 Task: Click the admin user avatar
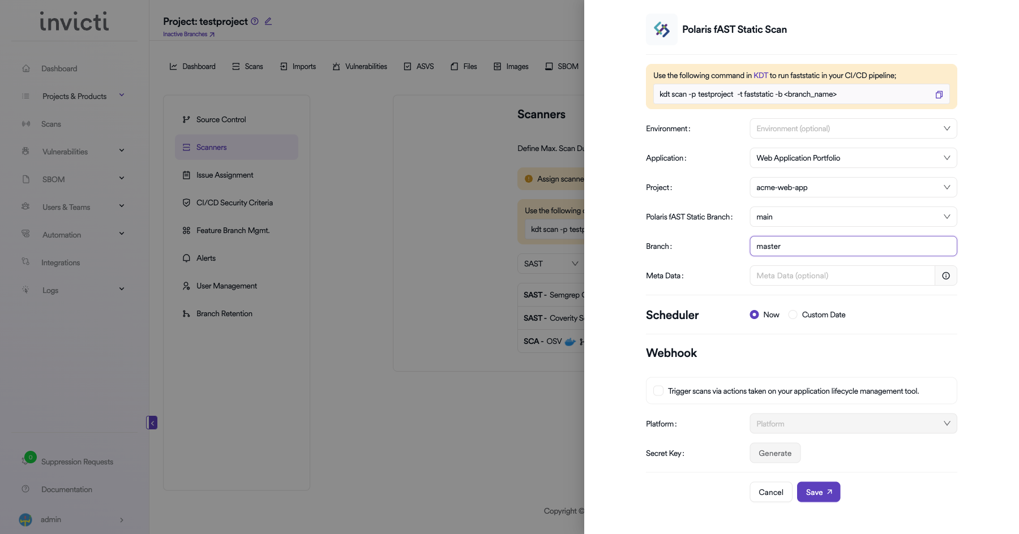[25, 519]
